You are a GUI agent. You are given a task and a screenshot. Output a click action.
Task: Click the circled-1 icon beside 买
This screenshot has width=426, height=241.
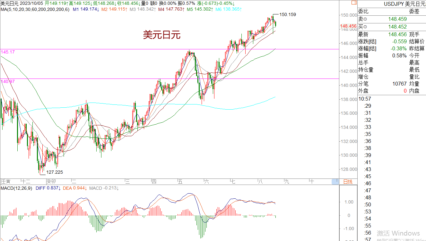[365, 27]
